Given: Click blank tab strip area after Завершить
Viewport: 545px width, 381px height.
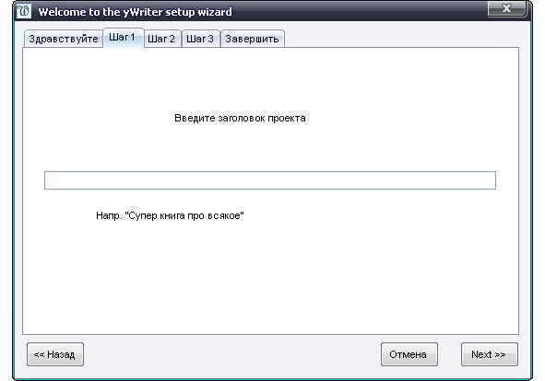Looking at the screenshot, I should (x=399, y=38).
